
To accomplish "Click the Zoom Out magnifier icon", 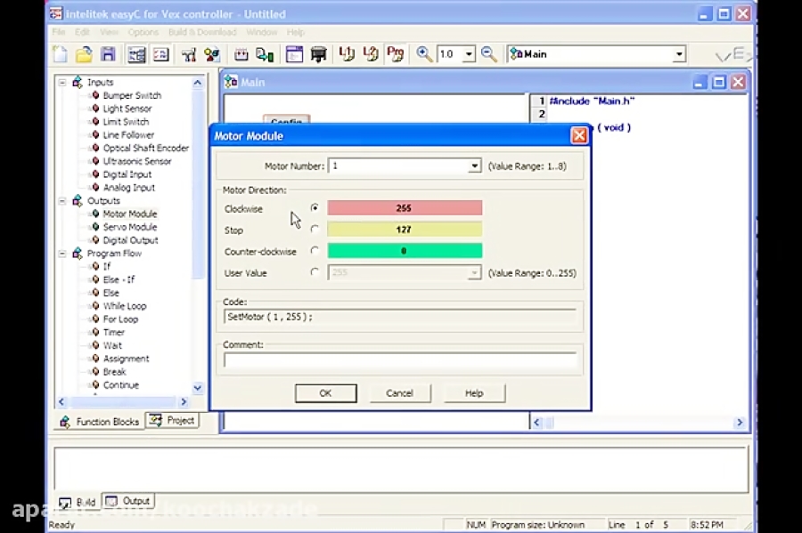I will coord(488,53).
